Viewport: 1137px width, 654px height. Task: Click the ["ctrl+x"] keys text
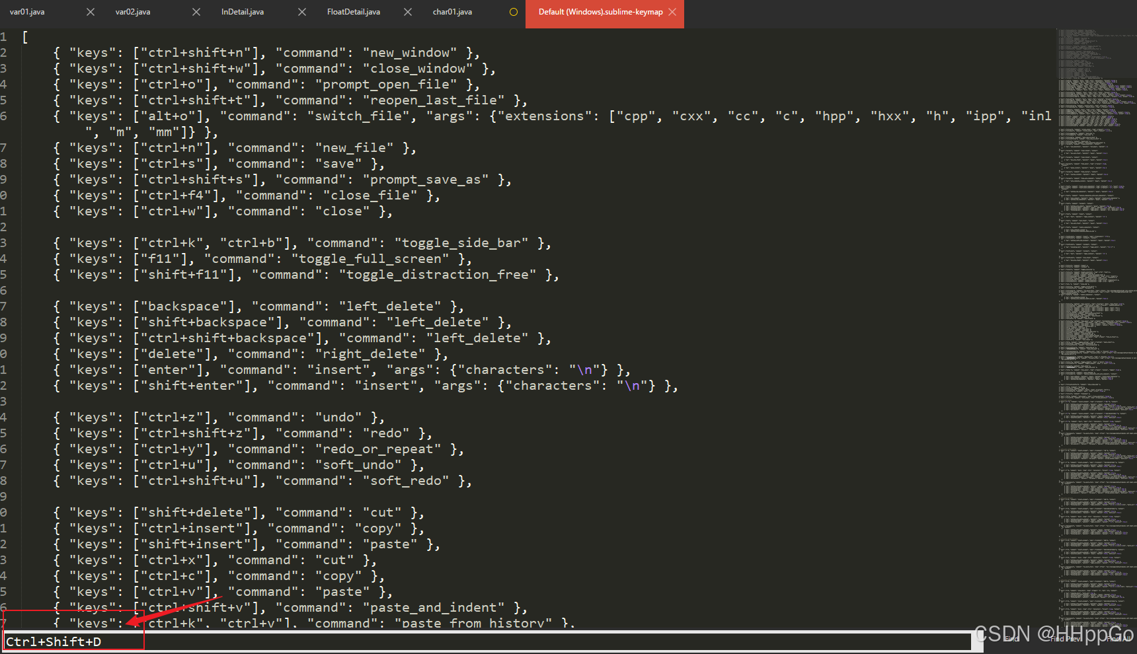coord(175,560)
